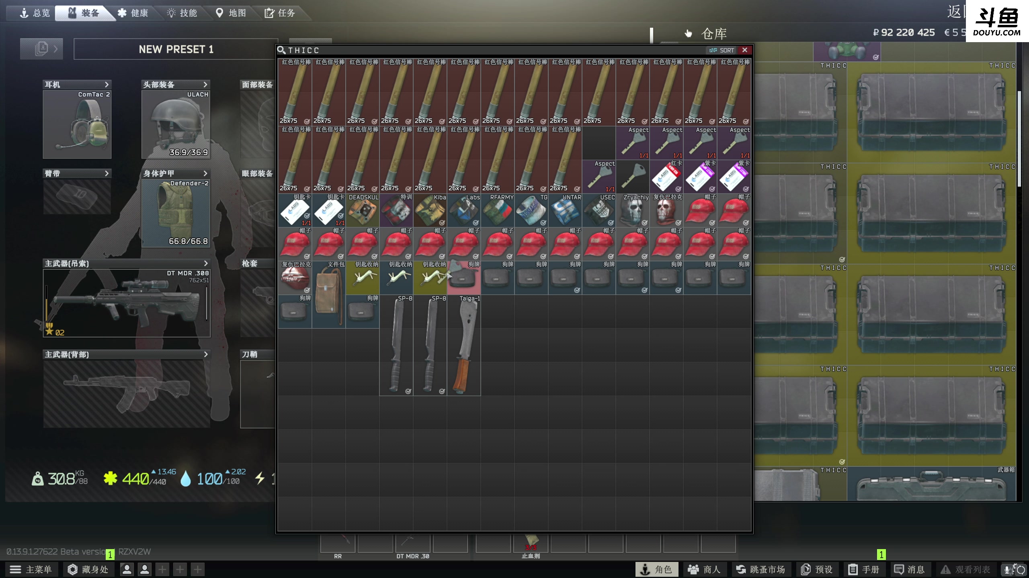Open the 技能 skills tab
The width and height of the screenshot is (1029, 578).
182,13
